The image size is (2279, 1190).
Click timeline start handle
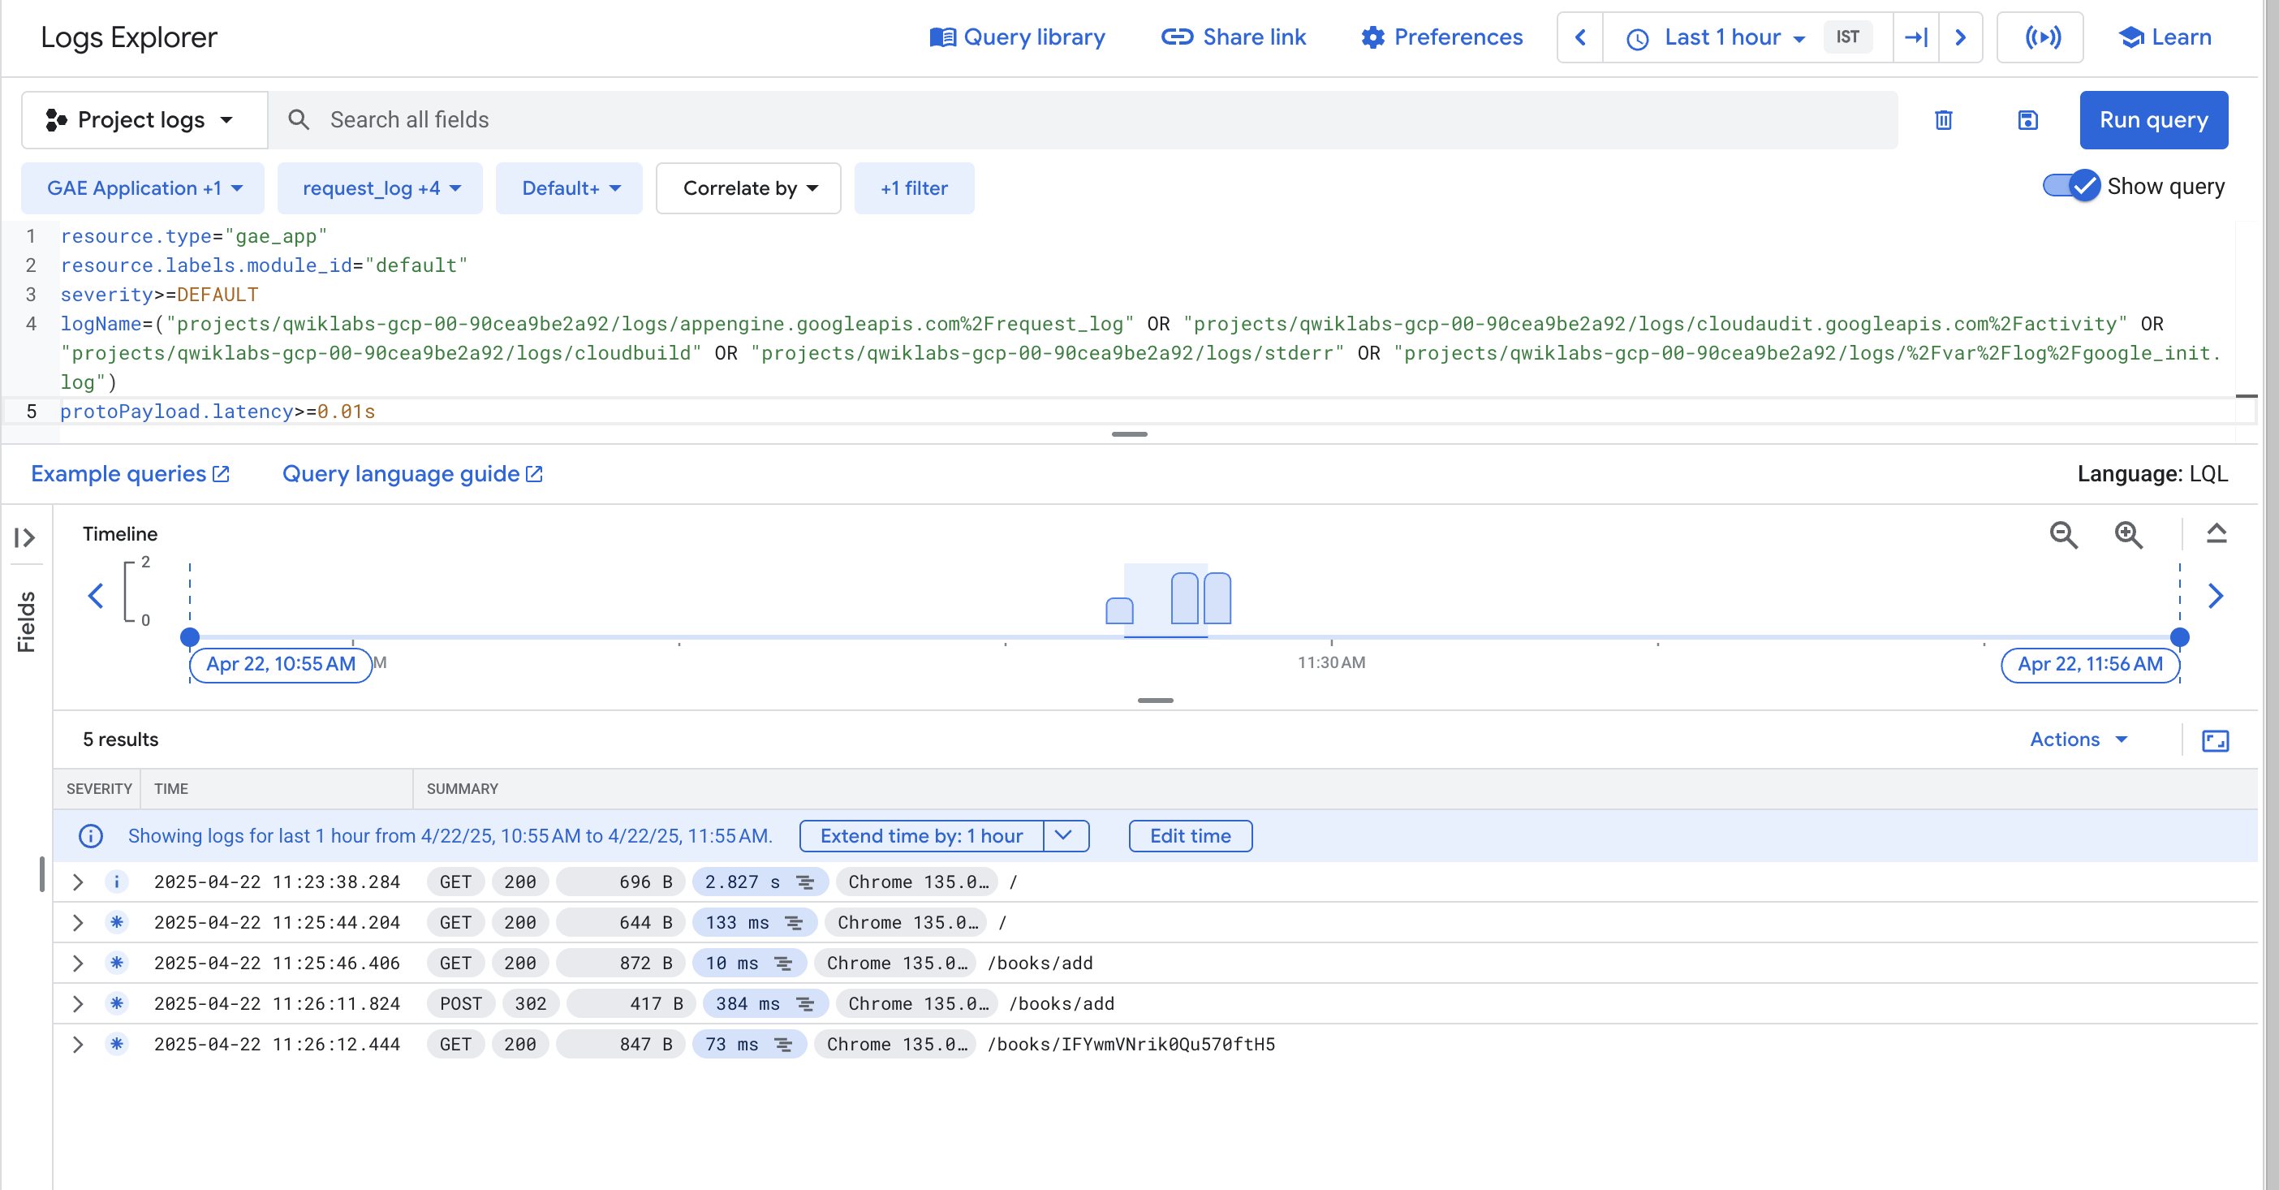pyautogui.click(x=189, y=637)
